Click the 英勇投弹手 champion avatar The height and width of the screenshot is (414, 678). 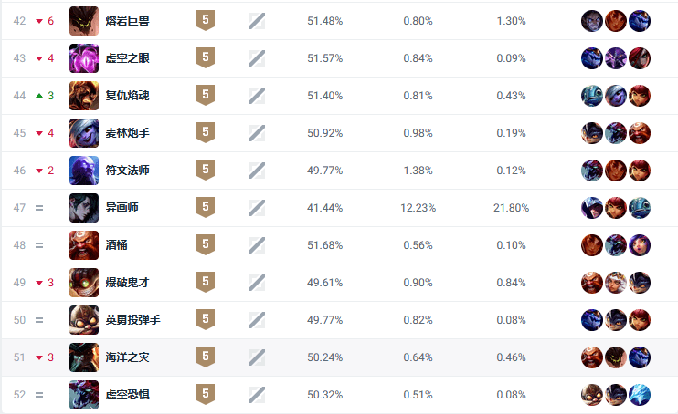tap(84, 320)
